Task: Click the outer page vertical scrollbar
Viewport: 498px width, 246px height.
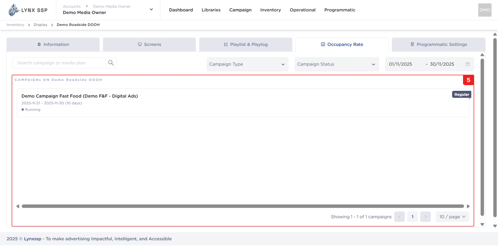Action: [x=495, y=128]
